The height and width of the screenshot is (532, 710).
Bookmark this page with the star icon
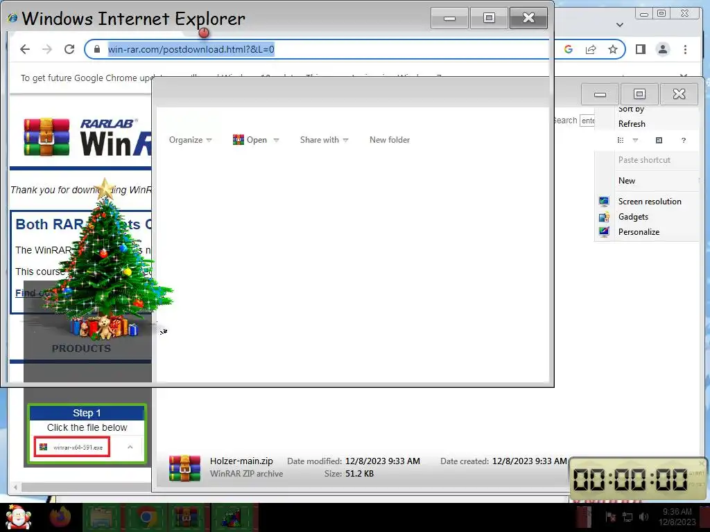tap(613, 49)
